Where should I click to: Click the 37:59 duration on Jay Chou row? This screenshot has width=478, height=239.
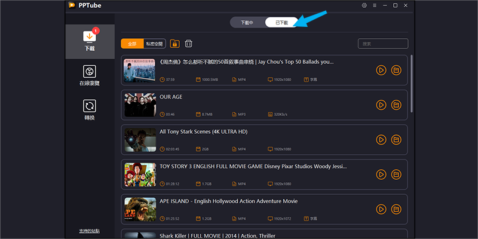click(x=170, y=79)
